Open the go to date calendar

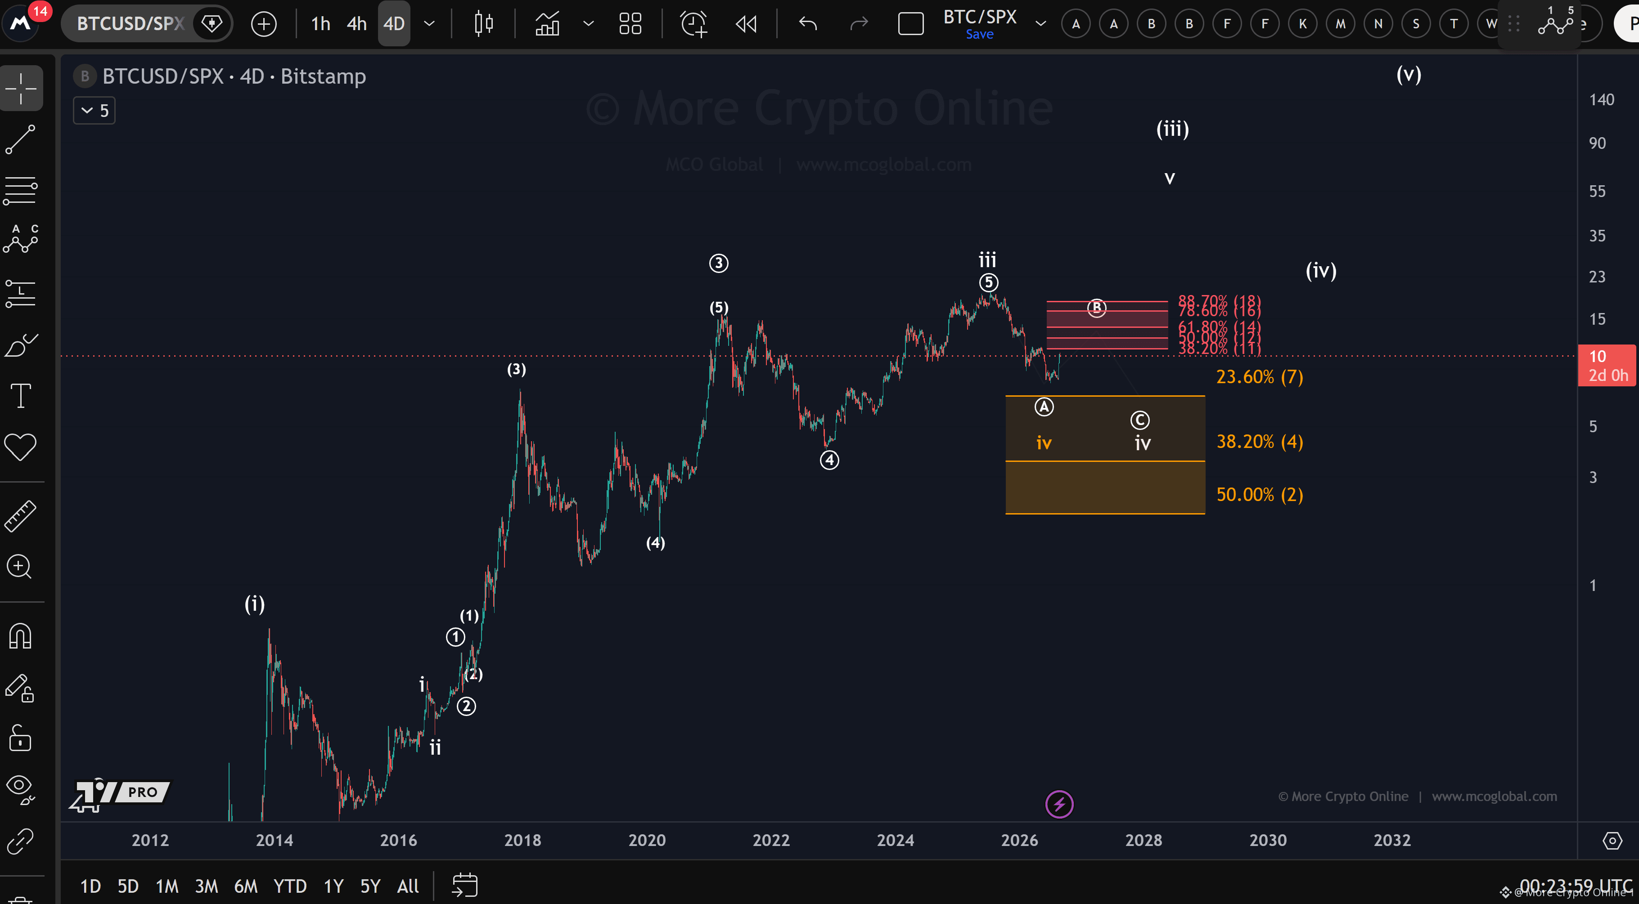464,885
